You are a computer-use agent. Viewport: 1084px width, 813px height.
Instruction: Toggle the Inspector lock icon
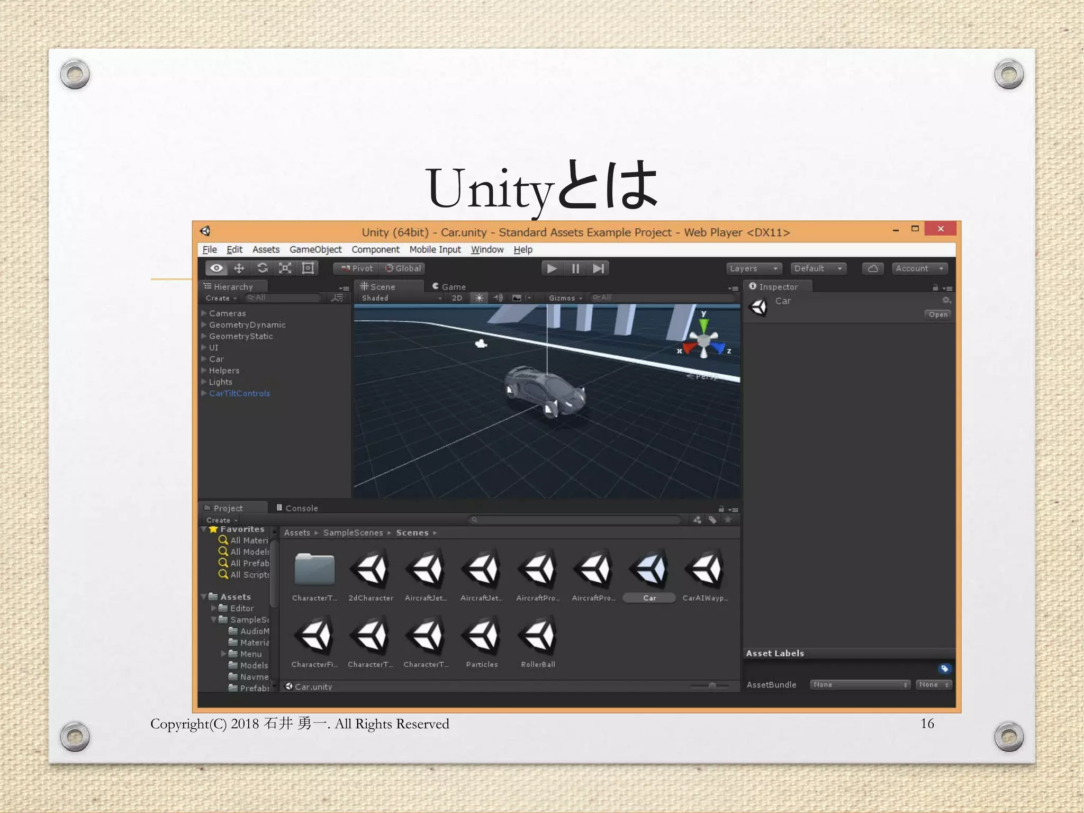tap(935, 287)
